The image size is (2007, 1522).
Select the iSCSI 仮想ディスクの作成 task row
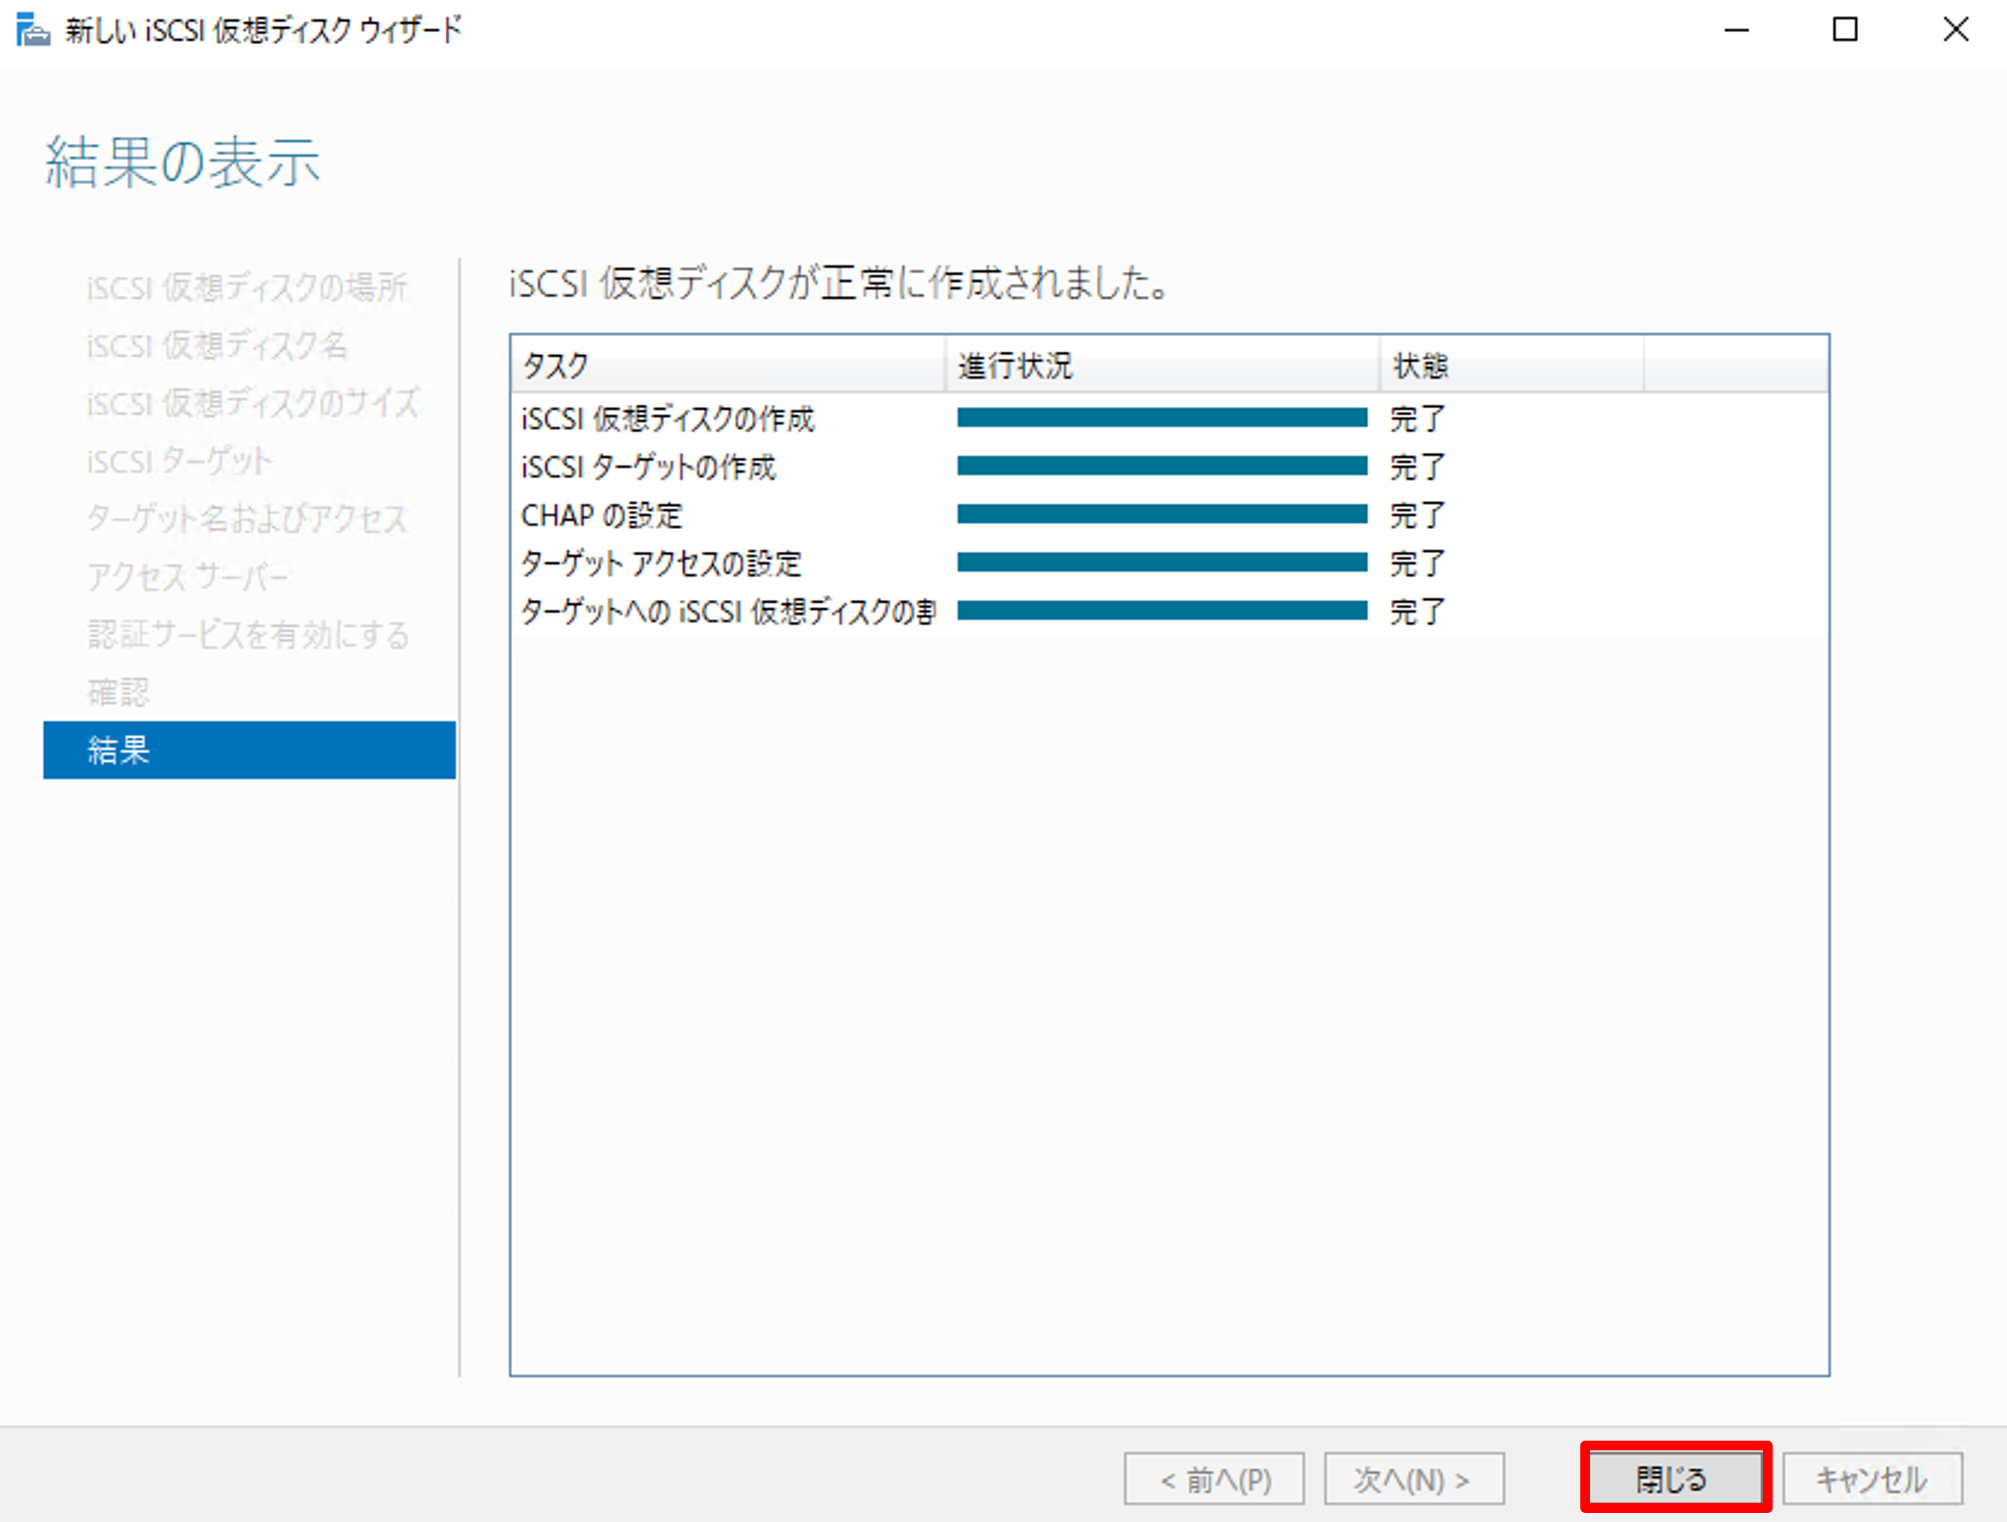[x=1168, y=418]
